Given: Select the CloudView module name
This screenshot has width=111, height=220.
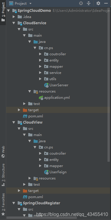Looking at the screenshot, I should 33,122.
